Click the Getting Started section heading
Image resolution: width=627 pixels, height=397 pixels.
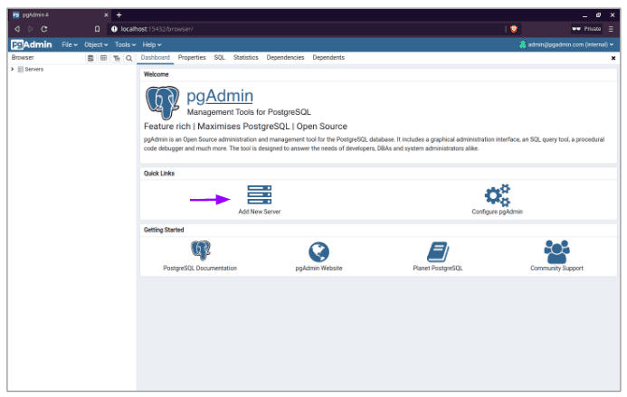click(164, 230)
